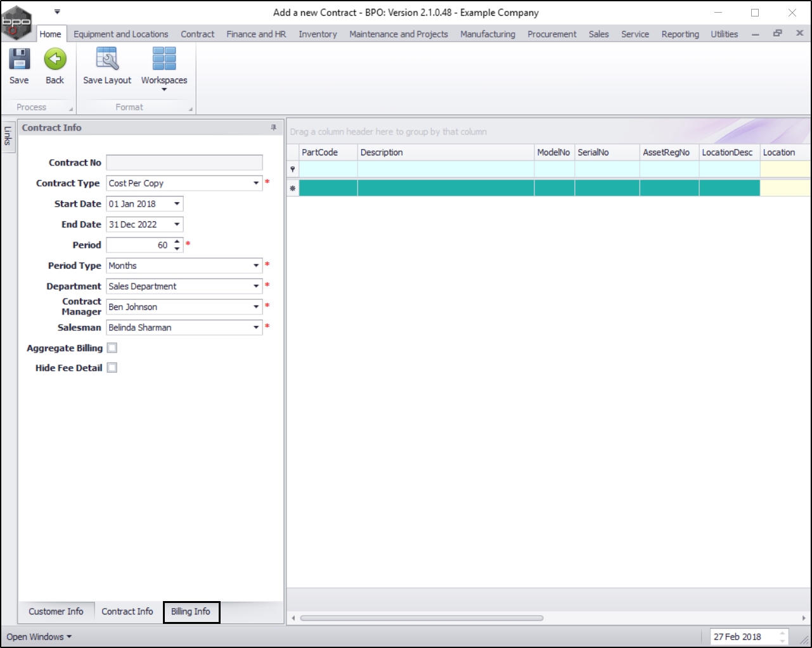Open the Finance and HR tab

pyautogui.click(x=257, y=34)
